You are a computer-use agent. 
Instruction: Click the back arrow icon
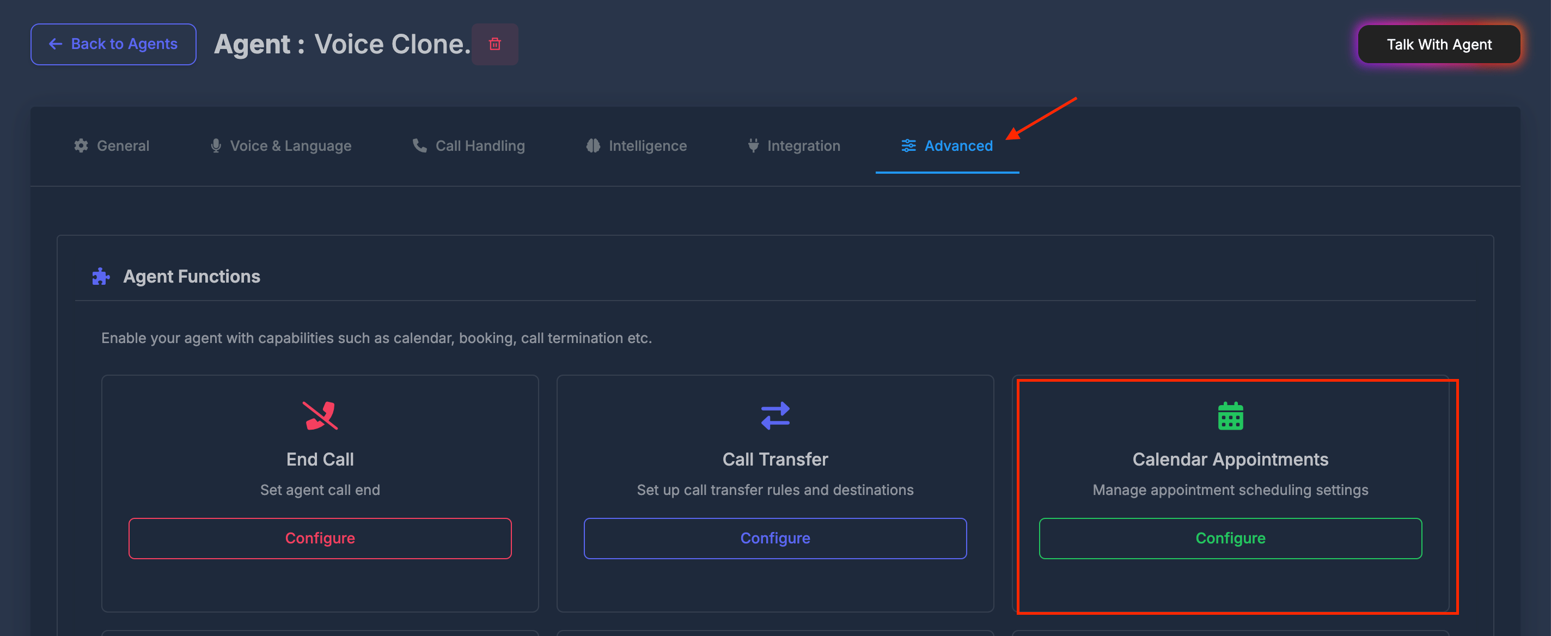56,44
